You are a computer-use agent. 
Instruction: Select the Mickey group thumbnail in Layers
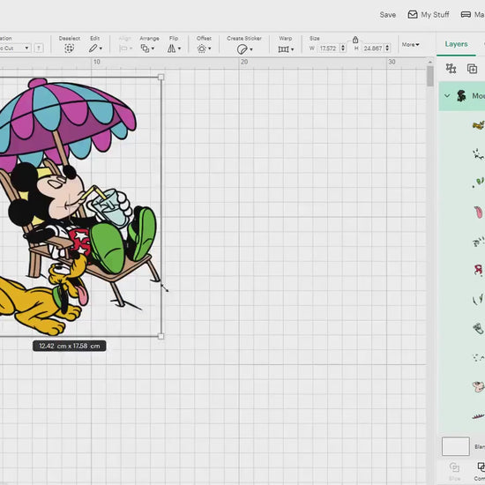click(461, 96)
